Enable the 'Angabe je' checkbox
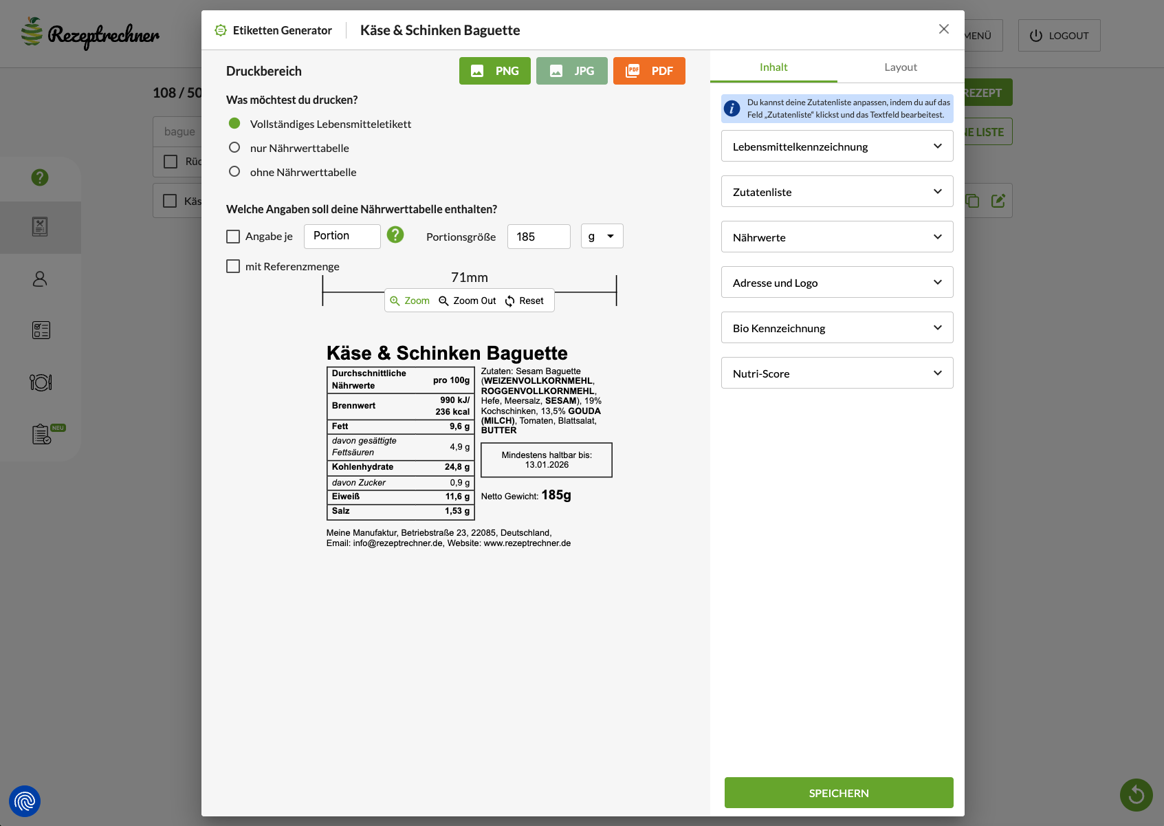 pyautogui.click(x=233, y=237)
